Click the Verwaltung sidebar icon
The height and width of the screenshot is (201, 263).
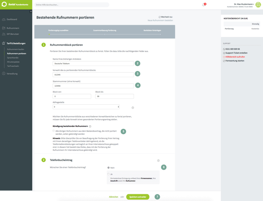tap(4, 74)
